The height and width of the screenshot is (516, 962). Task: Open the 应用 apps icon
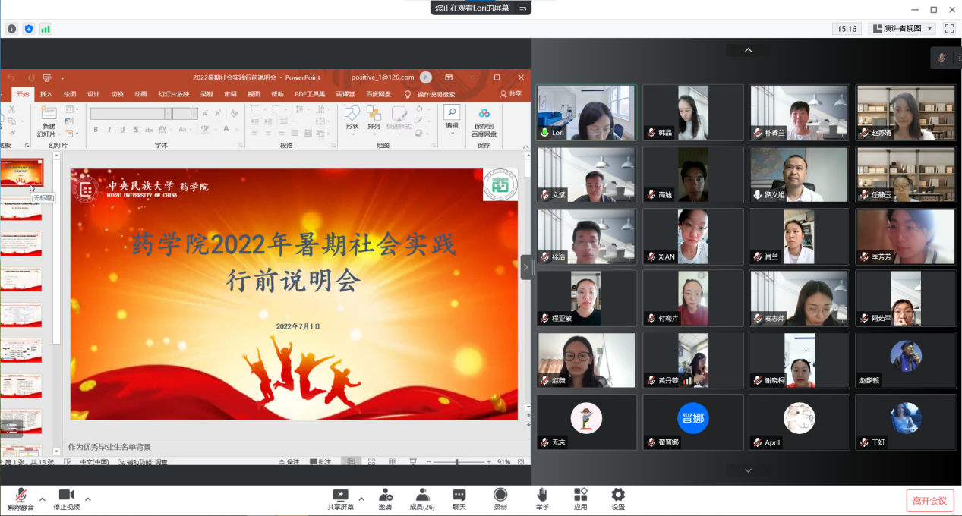pos(581,496)
